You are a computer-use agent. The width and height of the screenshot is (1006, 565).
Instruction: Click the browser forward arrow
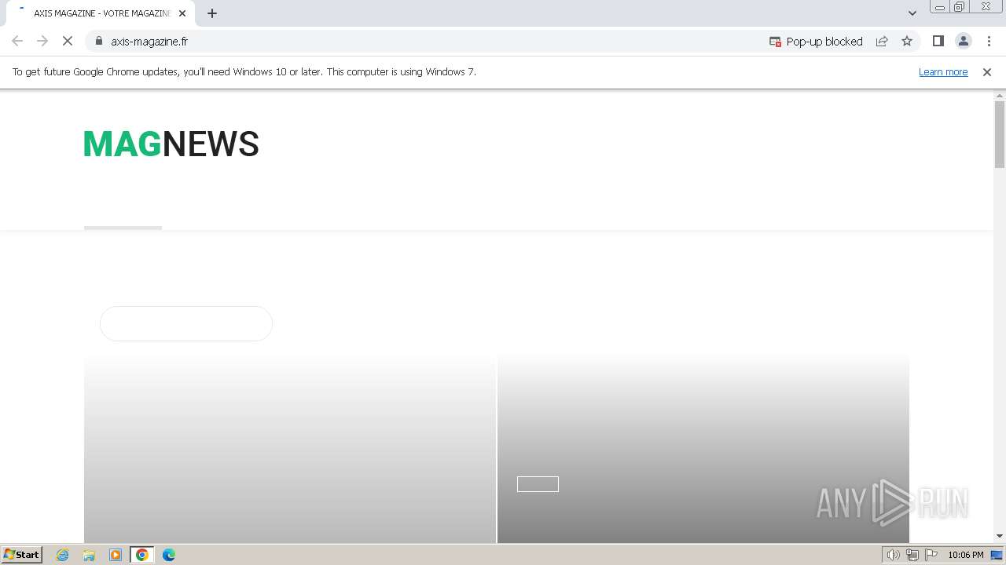pyautogui.click(x=42, y=41)
